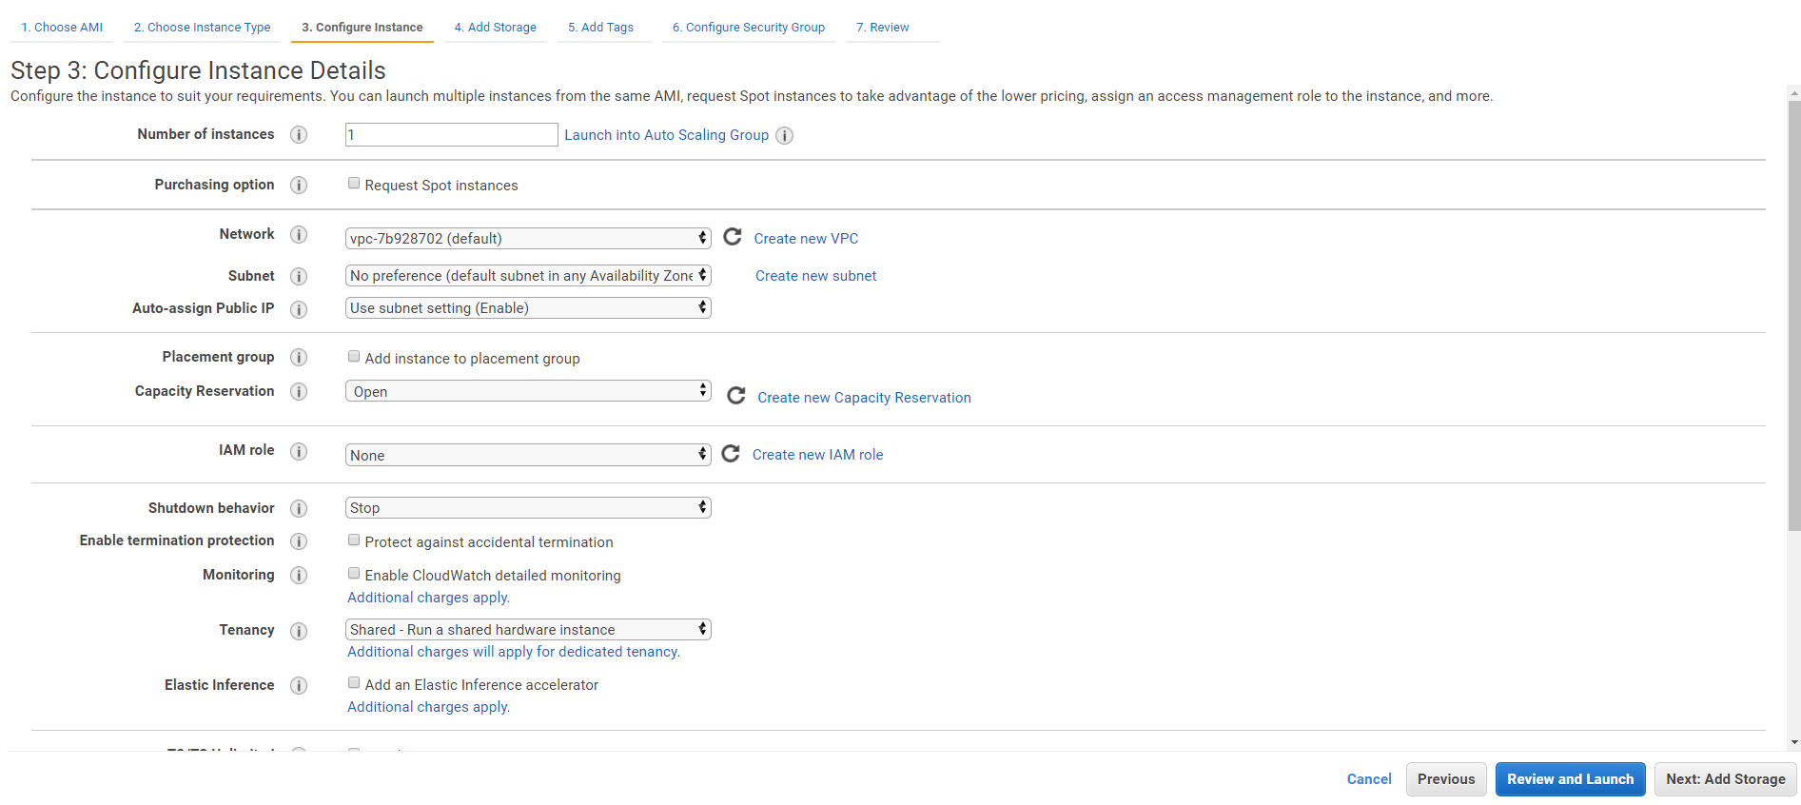The height and width of the screenshot is (805, 1801).
Task: Click Create new subnet link
Action: tap(816, 276)
